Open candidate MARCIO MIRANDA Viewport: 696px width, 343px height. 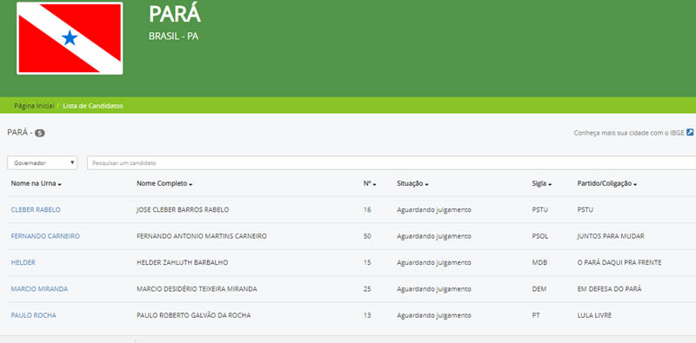click(39, 289)
